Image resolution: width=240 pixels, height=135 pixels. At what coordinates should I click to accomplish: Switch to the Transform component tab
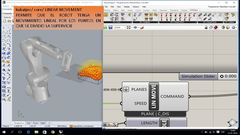tap(174, 10)
